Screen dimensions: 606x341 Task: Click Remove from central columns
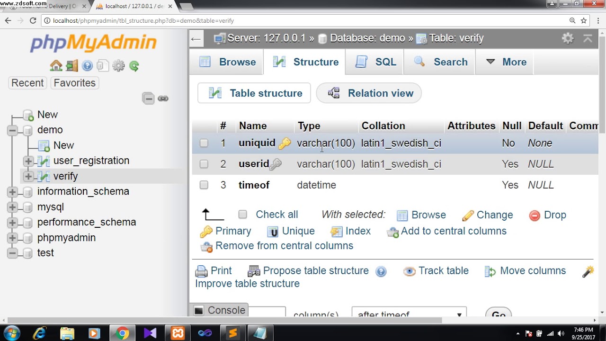pos(276,246)
